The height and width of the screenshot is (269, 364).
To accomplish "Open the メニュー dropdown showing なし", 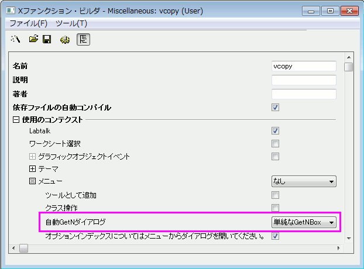I will tap(304, 181).
